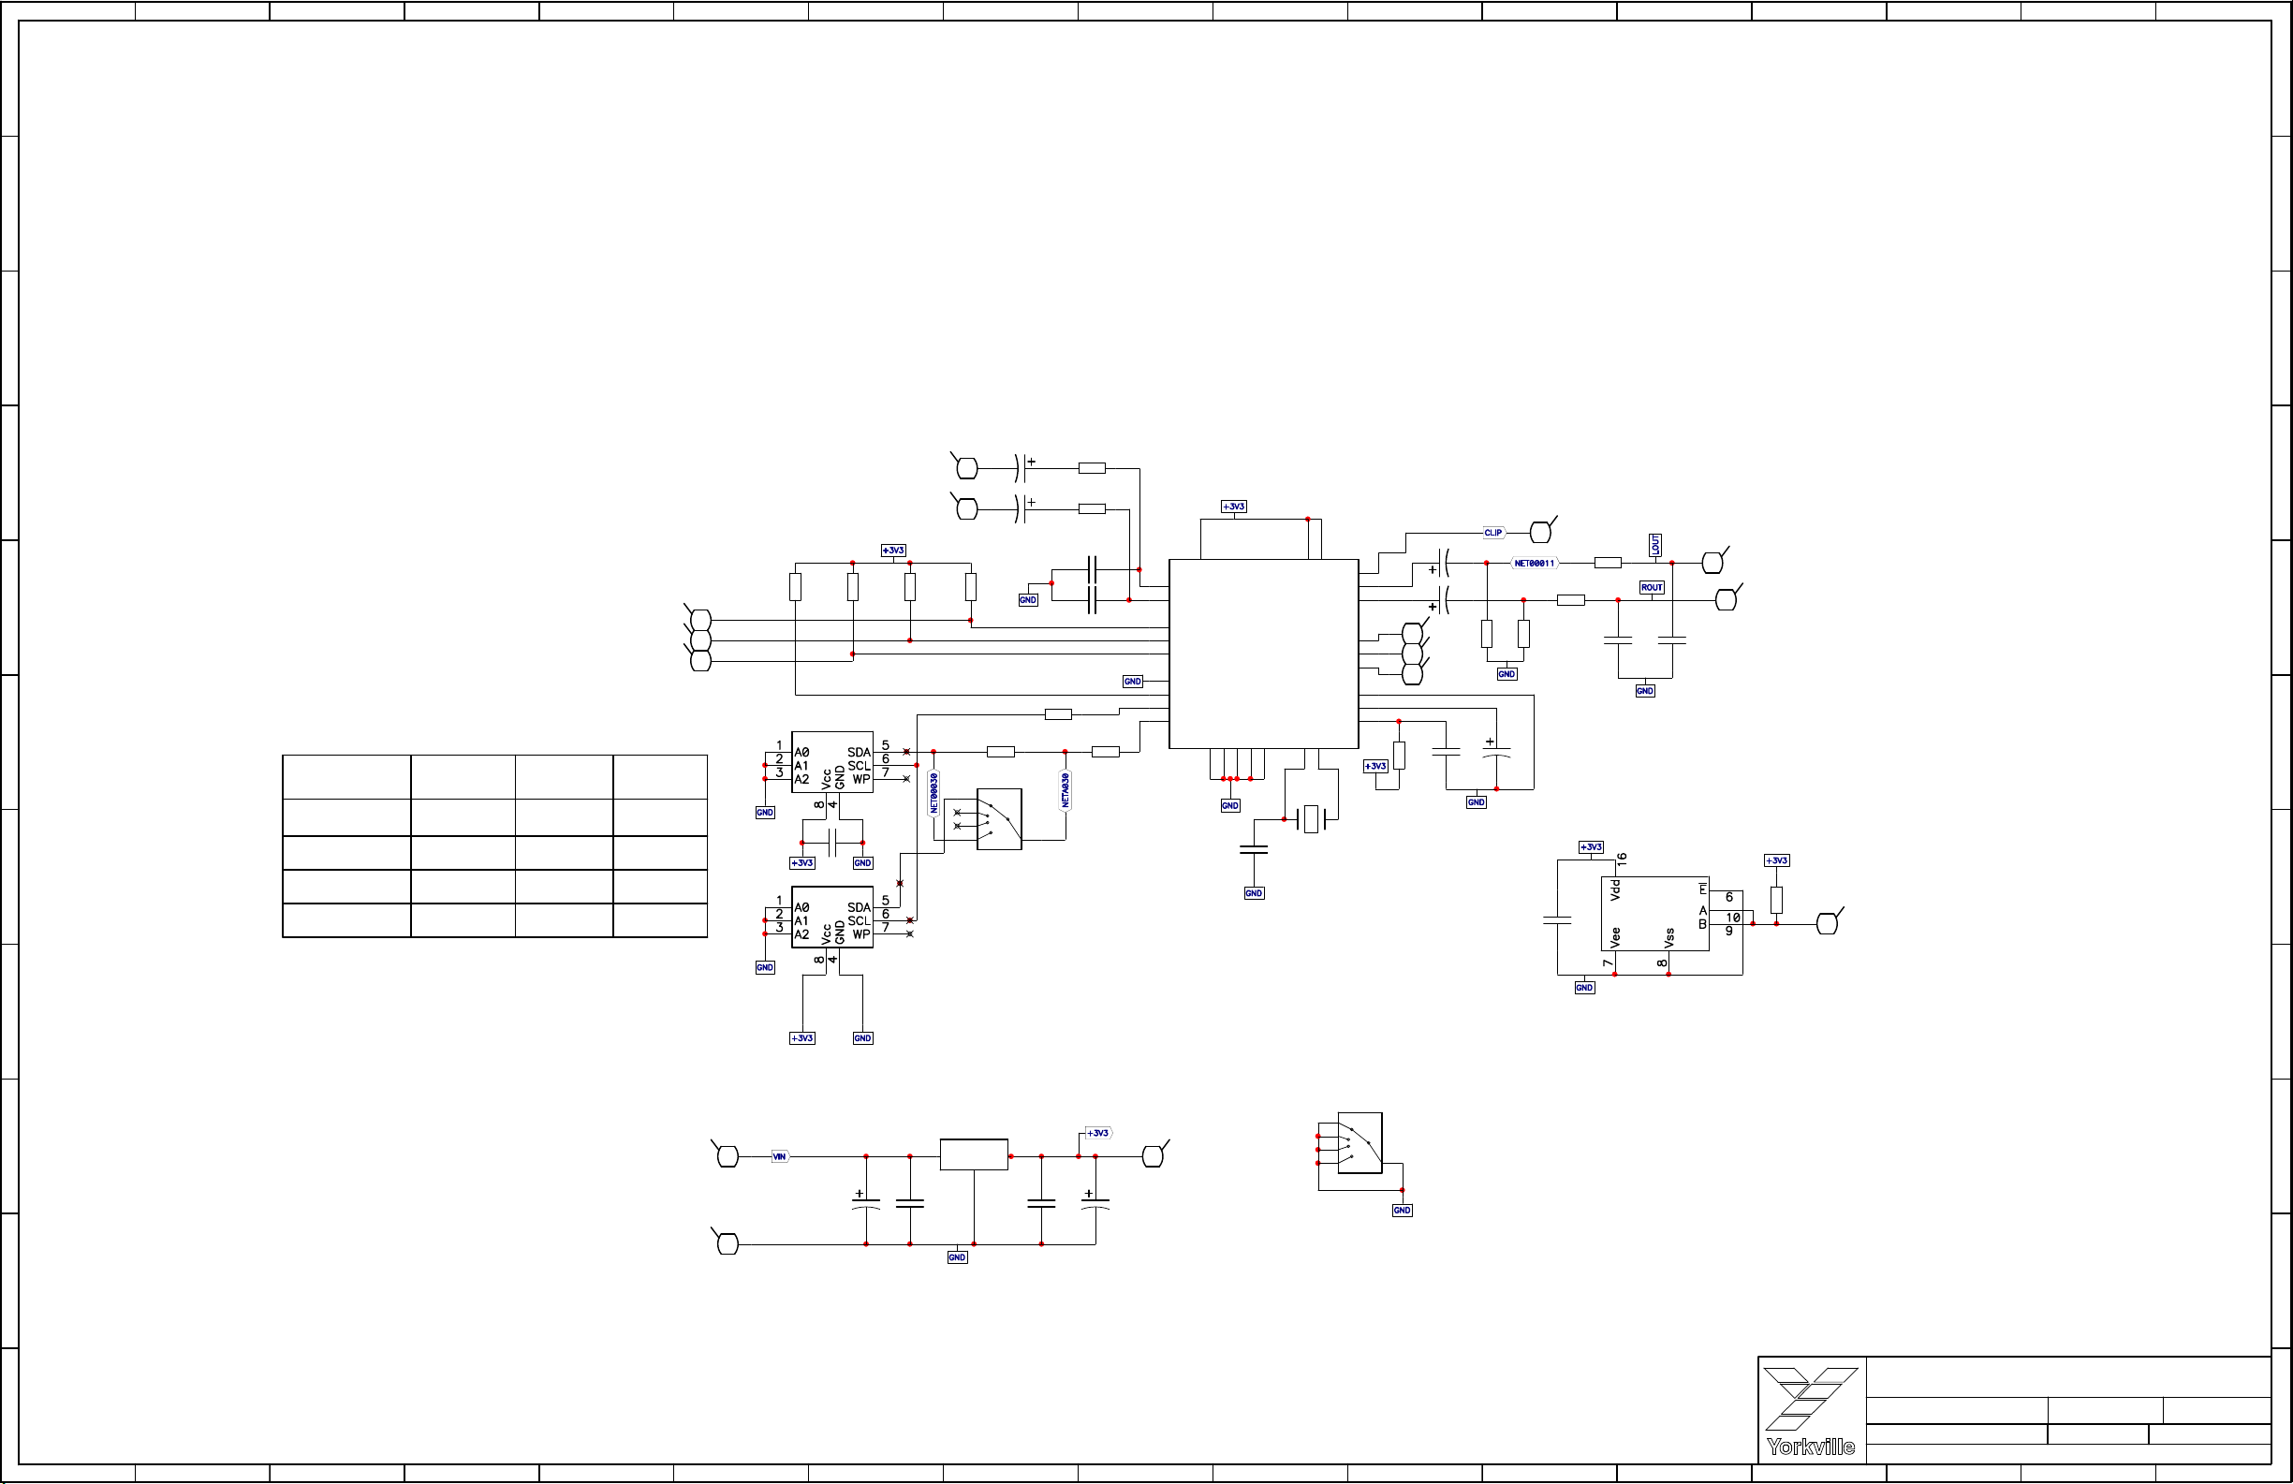Click the Vdd pin label
Screen dimensions: 2293x1484
[x=1616, y=890]
